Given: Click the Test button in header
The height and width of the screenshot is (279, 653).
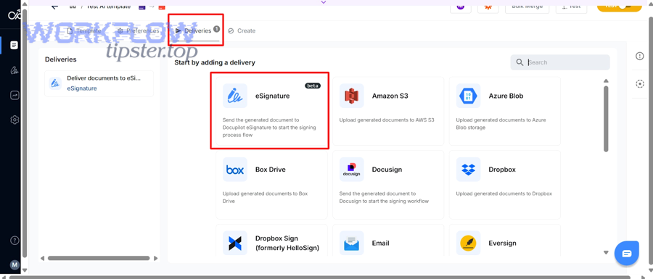Looking at the screenshot, I should click(x=571, y=7).
